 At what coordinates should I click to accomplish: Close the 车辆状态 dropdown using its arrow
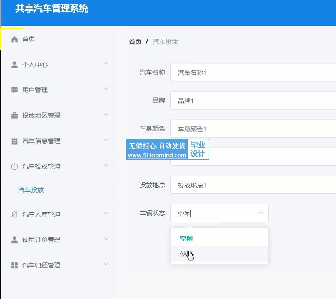pos(261,213)
